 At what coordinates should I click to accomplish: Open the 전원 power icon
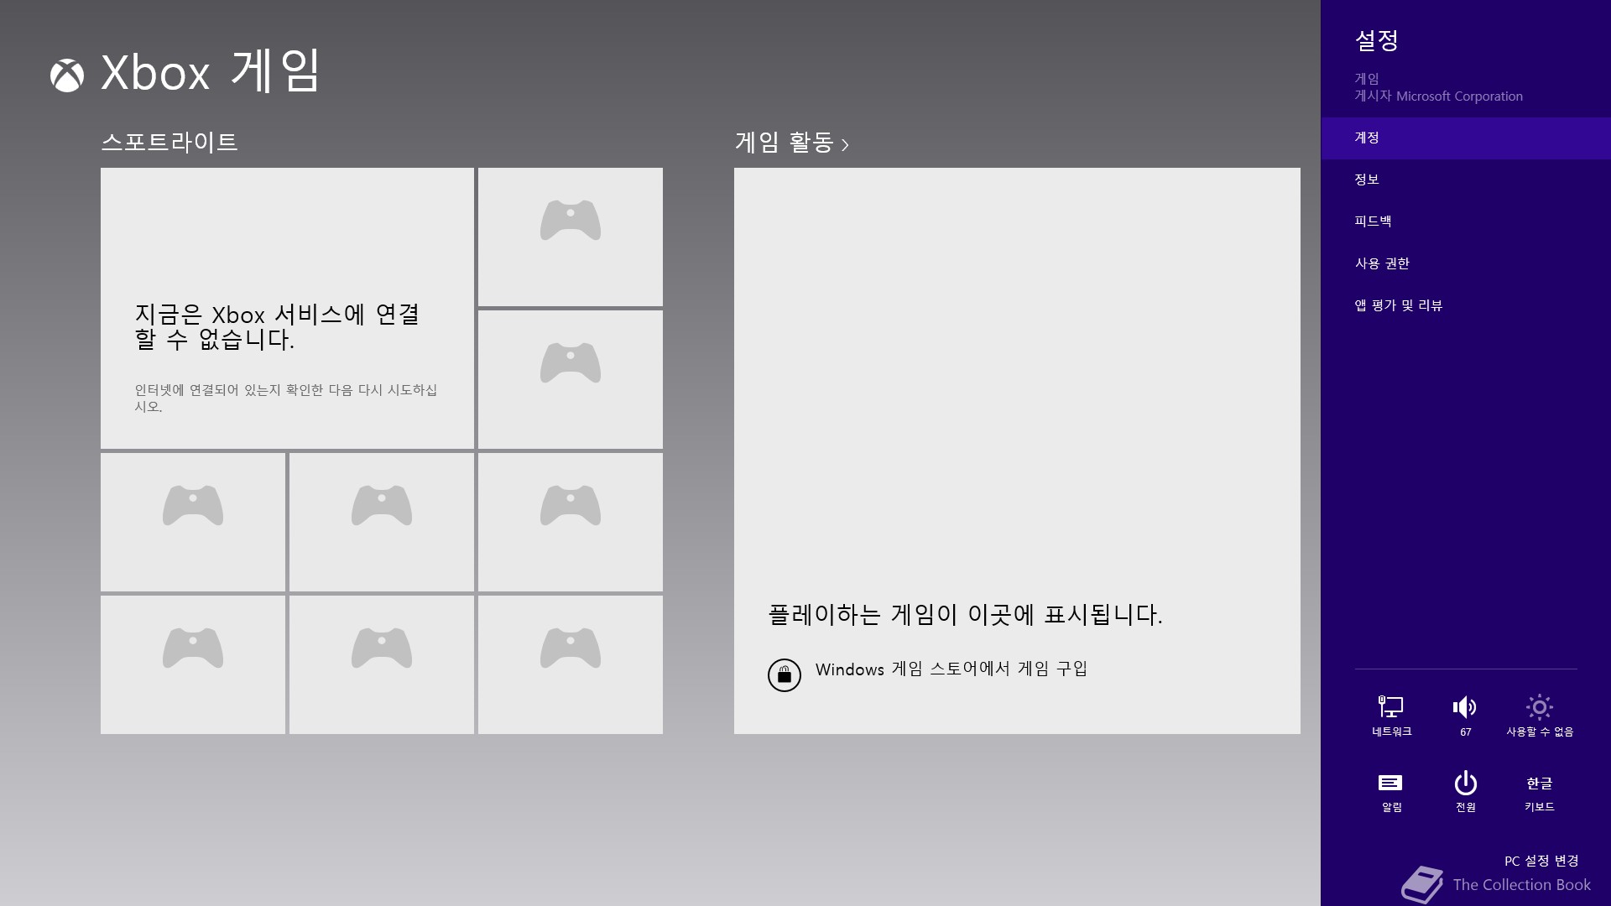[x=1465, y=792]
